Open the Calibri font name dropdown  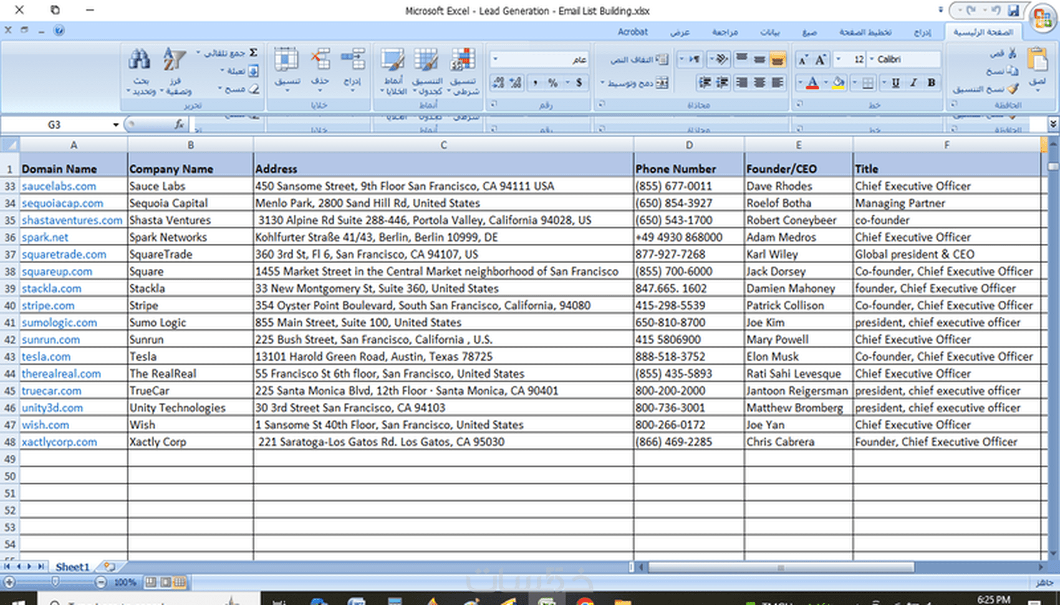pos(872,59)
